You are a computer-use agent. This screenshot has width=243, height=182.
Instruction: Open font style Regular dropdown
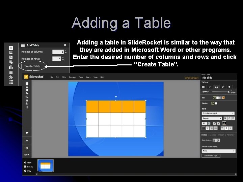coord(212,118)
